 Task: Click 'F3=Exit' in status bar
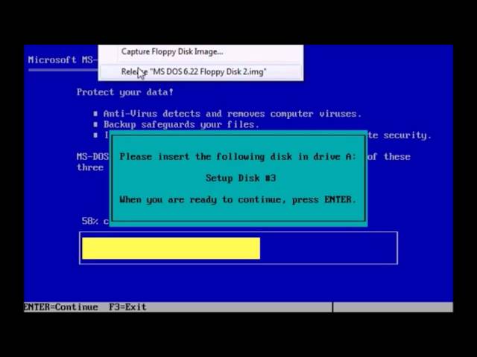click(127, 307)
